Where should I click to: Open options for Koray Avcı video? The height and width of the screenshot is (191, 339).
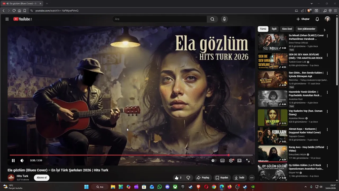pyautogui.click(x=327, y=147)
